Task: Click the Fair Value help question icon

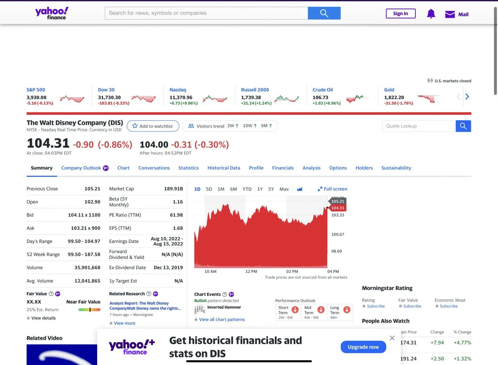Action: [51, 294]
